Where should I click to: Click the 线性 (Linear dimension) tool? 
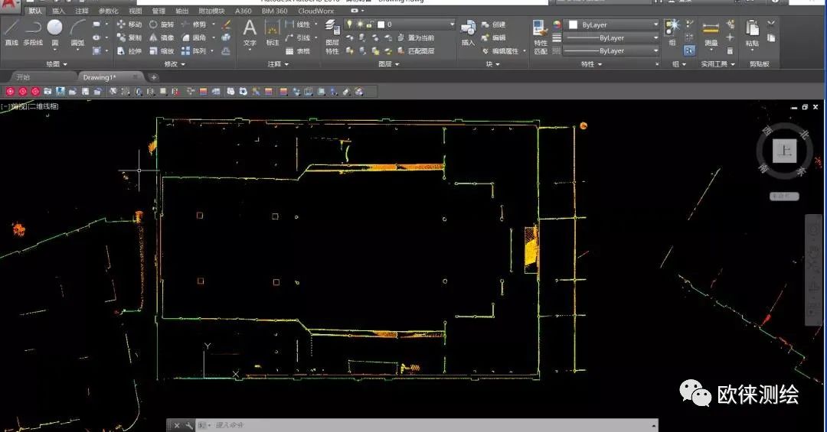[299, 24]
